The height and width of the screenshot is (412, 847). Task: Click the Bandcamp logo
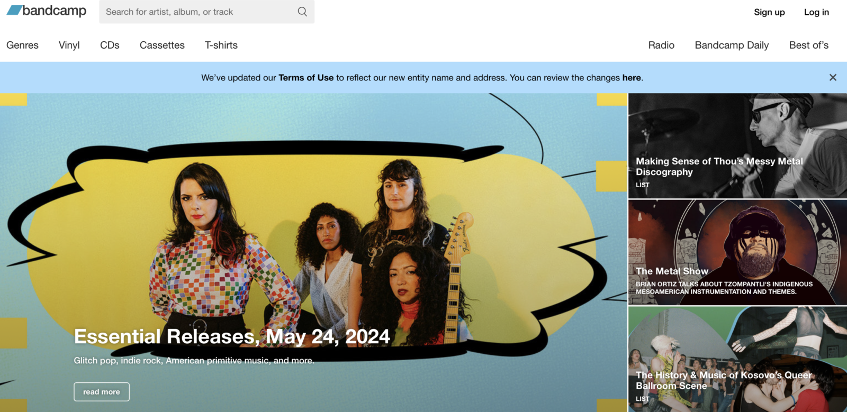point(47,11)
